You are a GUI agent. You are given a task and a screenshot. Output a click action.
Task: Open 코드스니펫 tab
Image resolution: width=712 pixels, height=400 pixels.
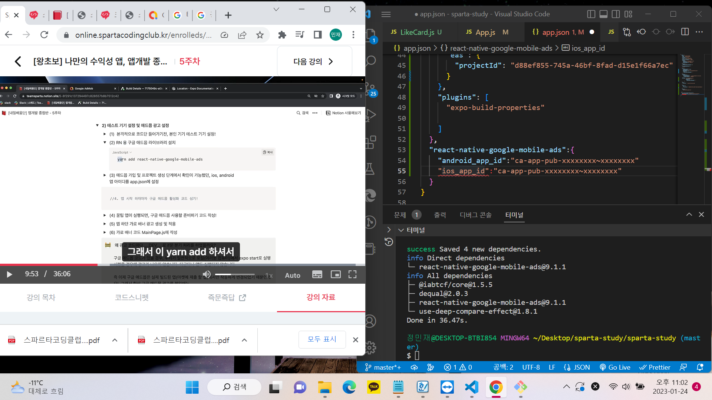132,297
